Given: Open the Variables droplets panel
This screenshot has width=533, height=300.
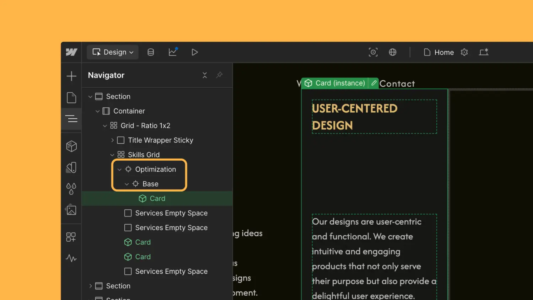Looking at the screenshot, I should (x=71, y=189).
